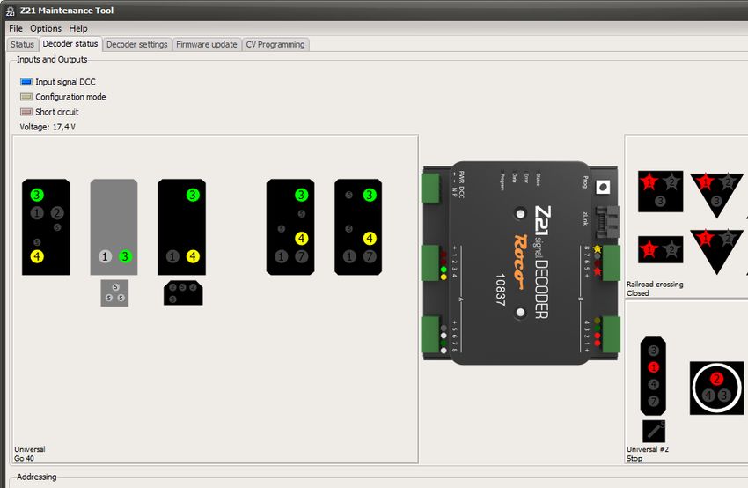Switch to the Decoder settings tab
Image resolution: width=748 pixels, height=488 pixels.
click(137, 44)
